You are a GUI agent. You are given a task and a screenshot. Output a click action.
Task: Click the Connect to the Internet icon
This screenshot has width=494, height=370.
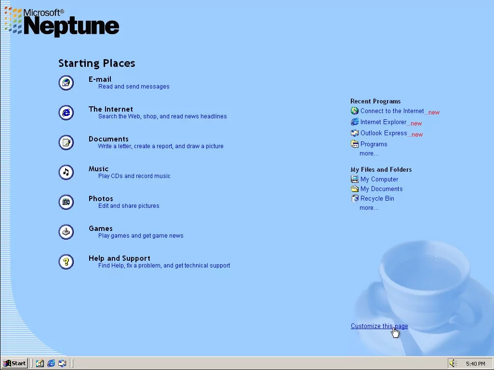355,111
